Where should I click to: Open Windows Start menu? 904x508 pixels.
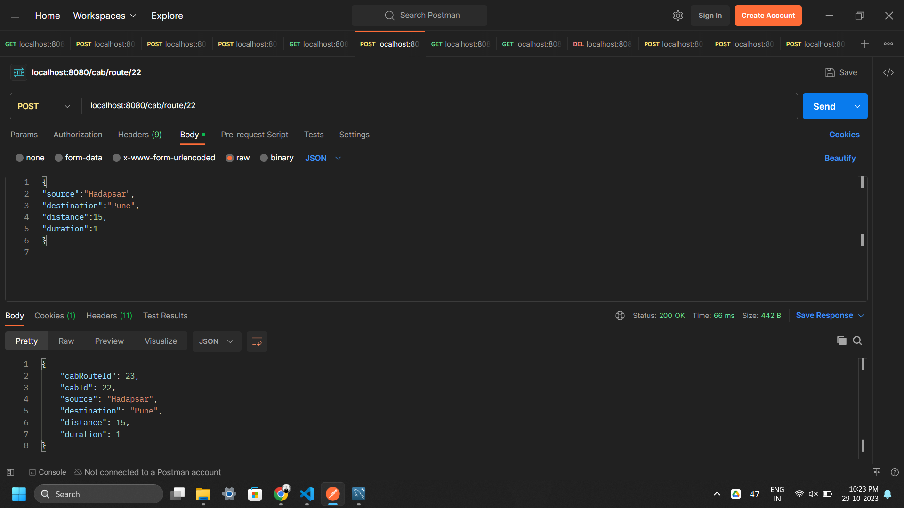(19, 494)
